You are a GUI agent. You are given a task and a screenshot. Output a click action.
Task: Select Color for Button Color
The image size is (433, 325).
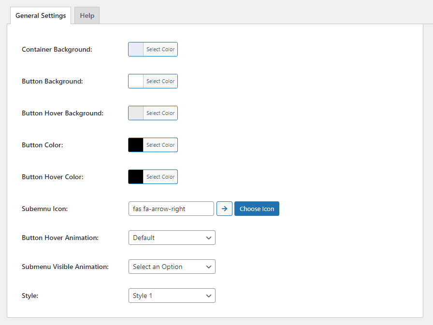[x=160, y=145]
